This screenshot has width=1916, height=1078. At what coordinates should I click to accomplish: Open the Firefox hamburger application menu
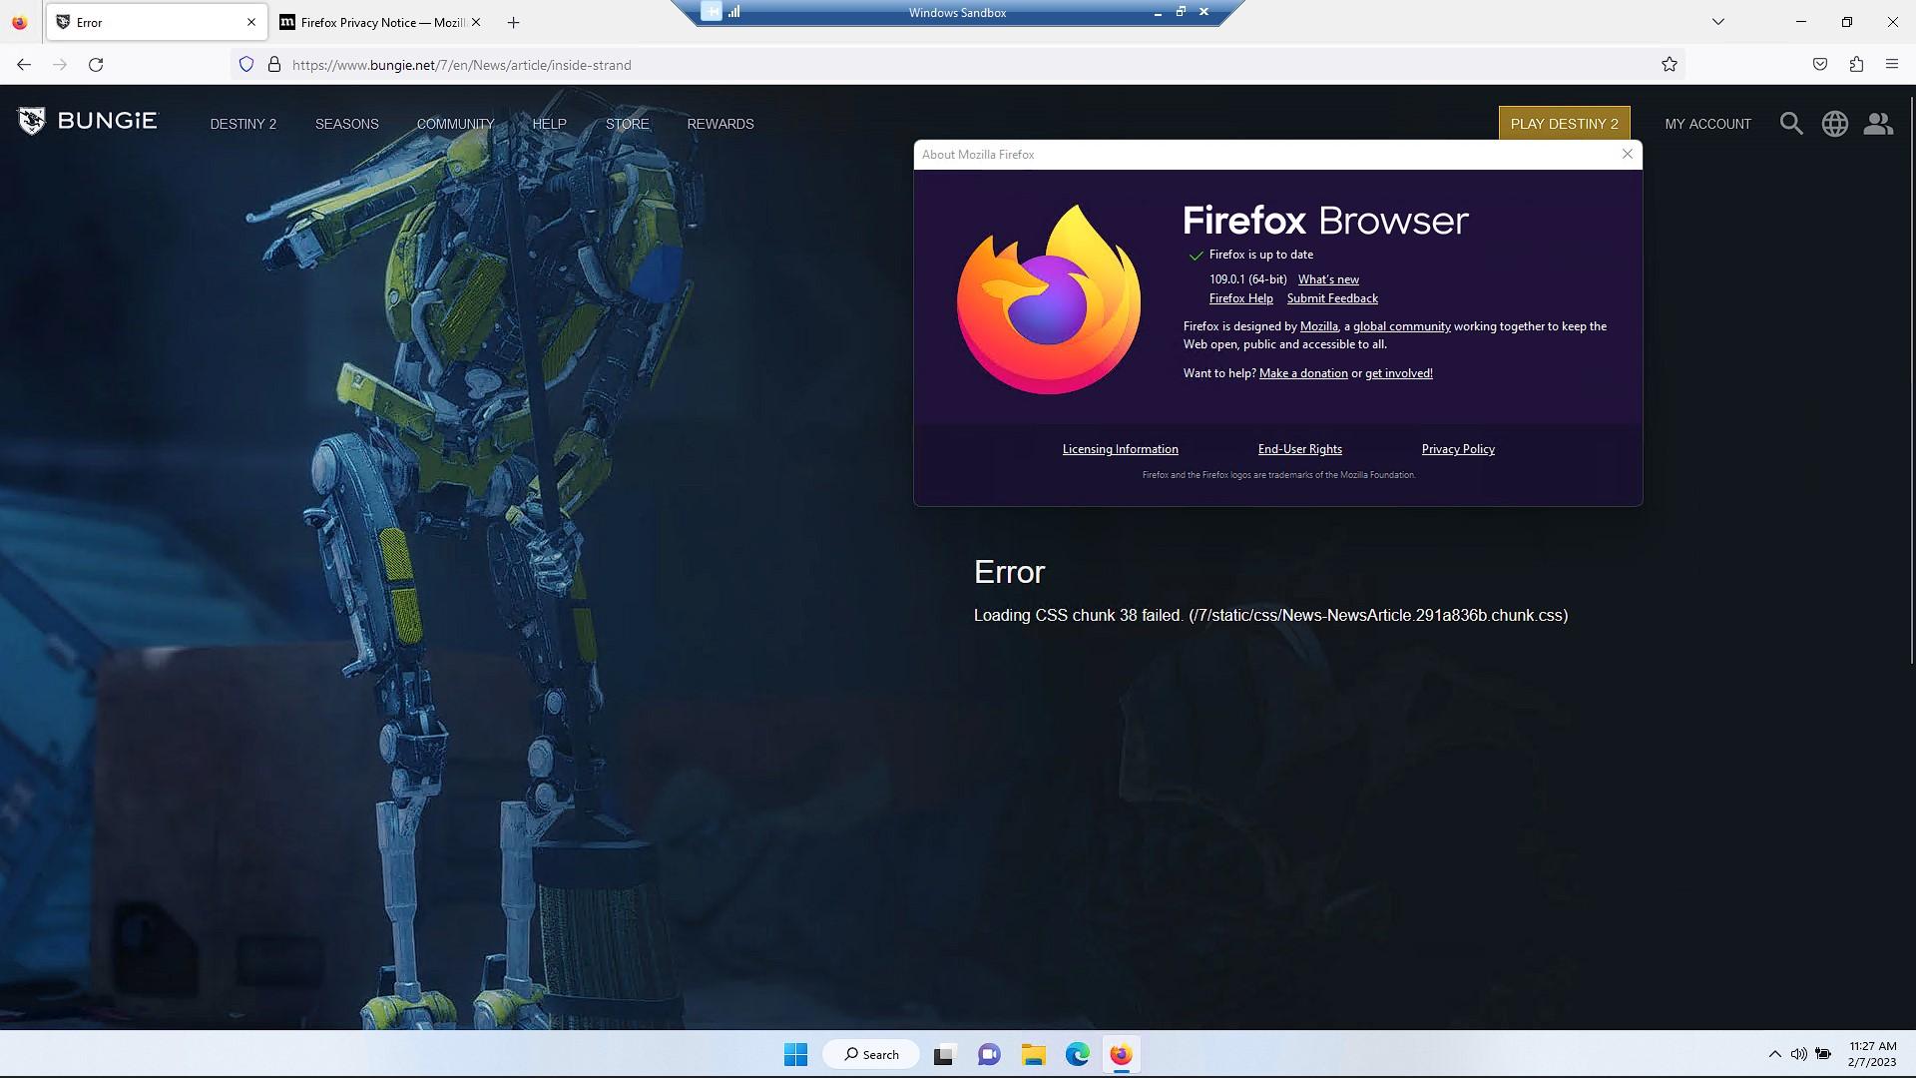[1891, 64]
